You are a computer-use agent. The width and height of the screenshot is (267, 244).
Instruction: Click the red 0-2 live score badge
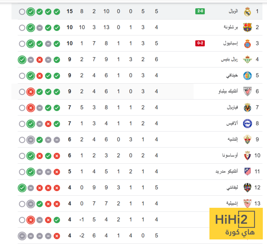[x=200, y=43]
